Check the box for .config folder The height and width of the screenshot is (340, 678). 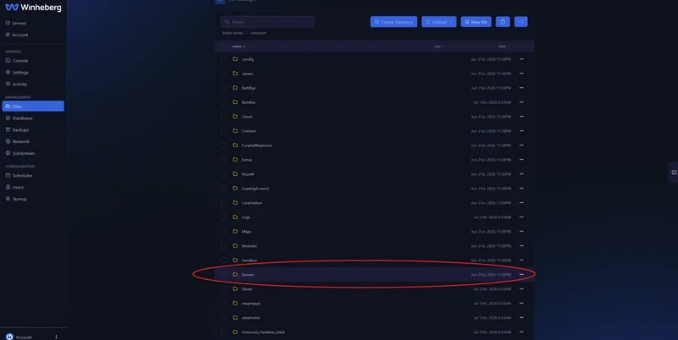coord(224,59)
